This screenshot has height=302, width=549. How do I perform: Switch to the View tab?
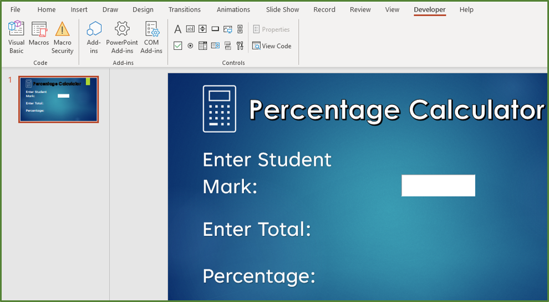tap(392, 9)
